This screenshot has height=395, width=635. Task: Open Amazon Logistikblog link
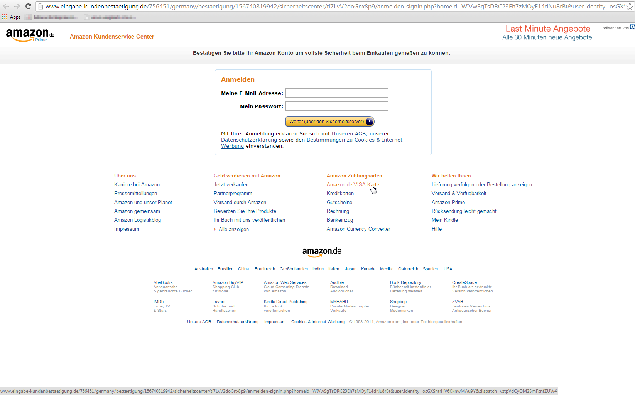(x=137, y=220)
